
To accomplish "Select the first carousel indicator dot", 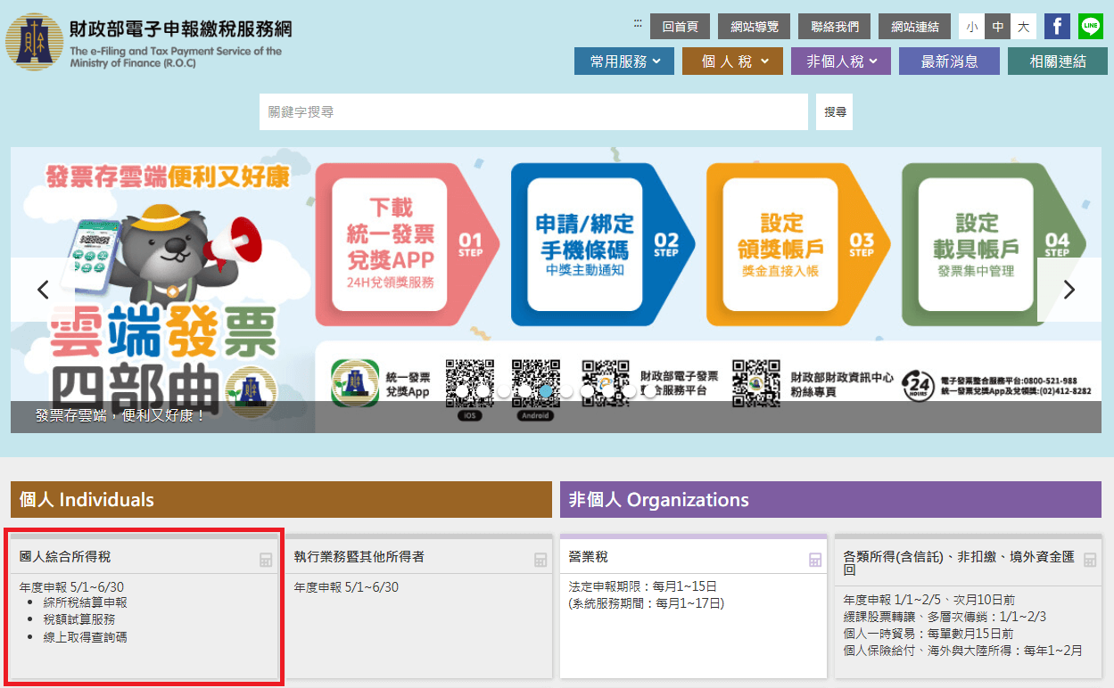I will [463, 390].
